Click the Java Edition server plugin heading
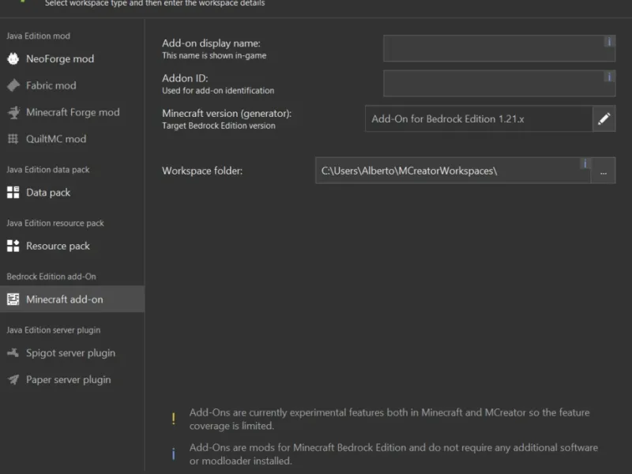Viewport: 632px width, 474px height. tap(54, 330)
